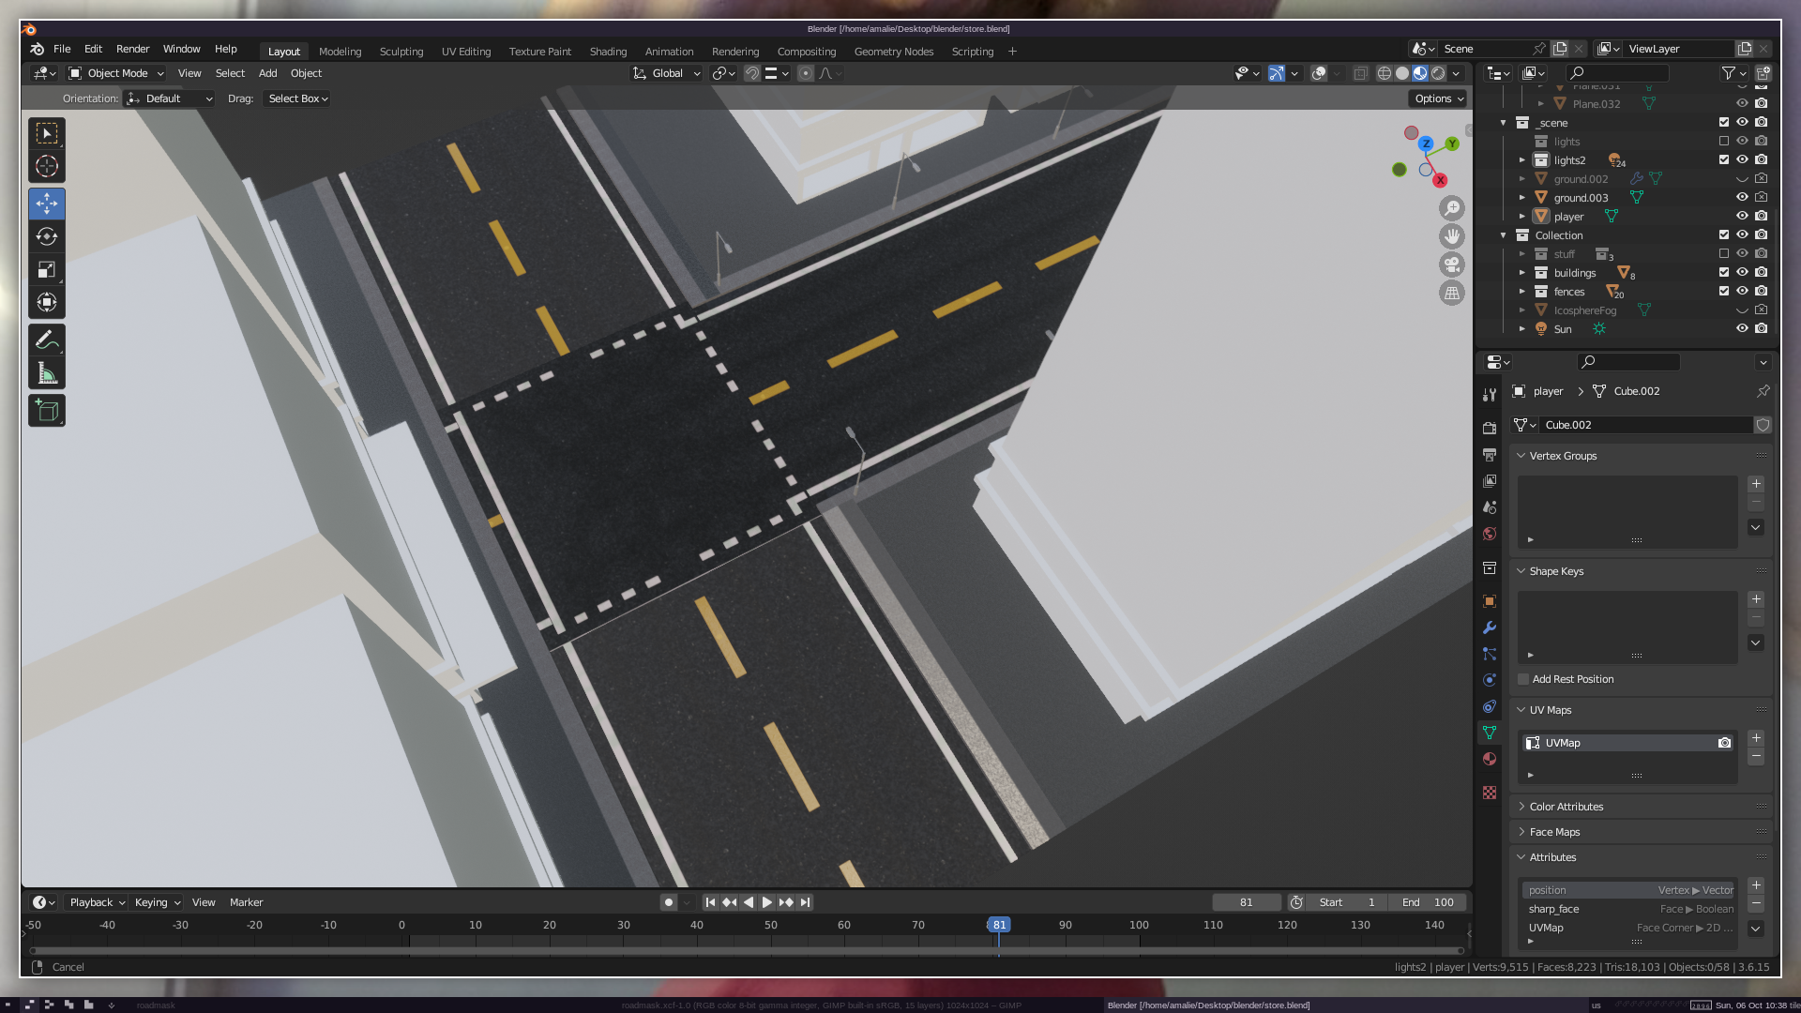Select the Scale tool in toolbar
This screenshot has width=1801, height=1013.
pos(47,270)
